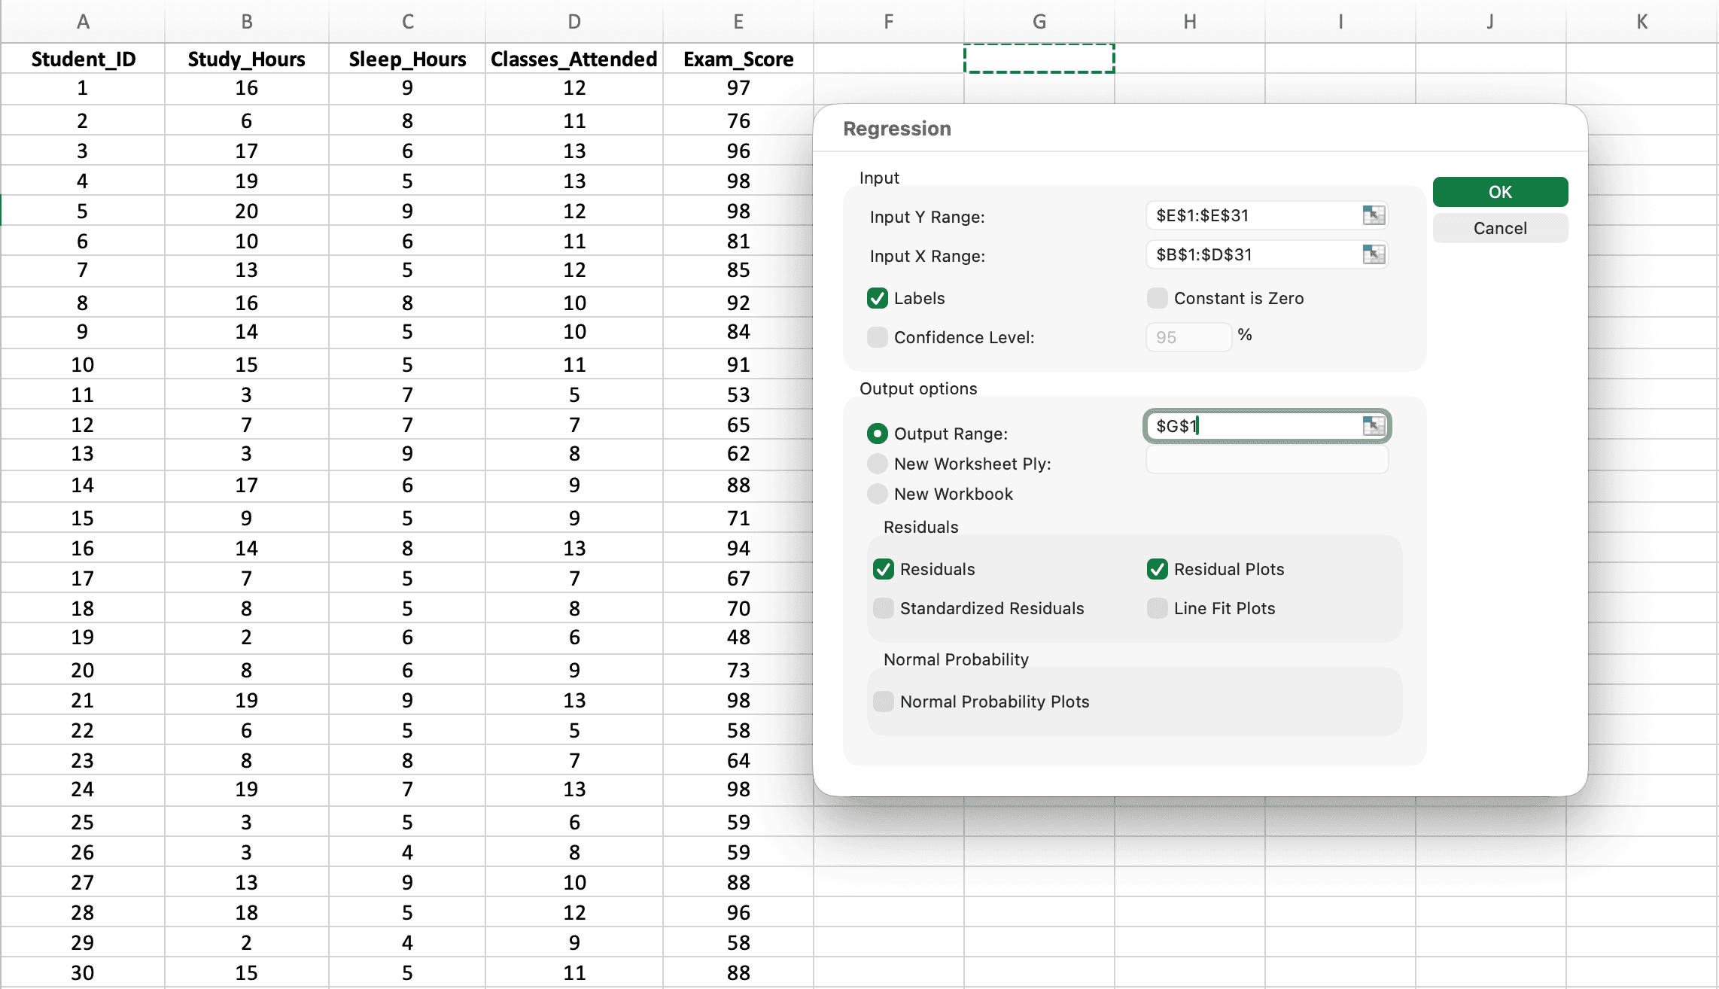Select column C header
Viewport: 1719px width, 989px height.
tap(407, 21)
